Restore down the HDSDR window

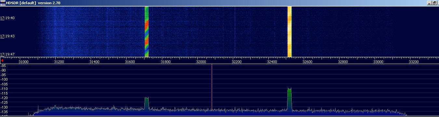click(434, 3)
